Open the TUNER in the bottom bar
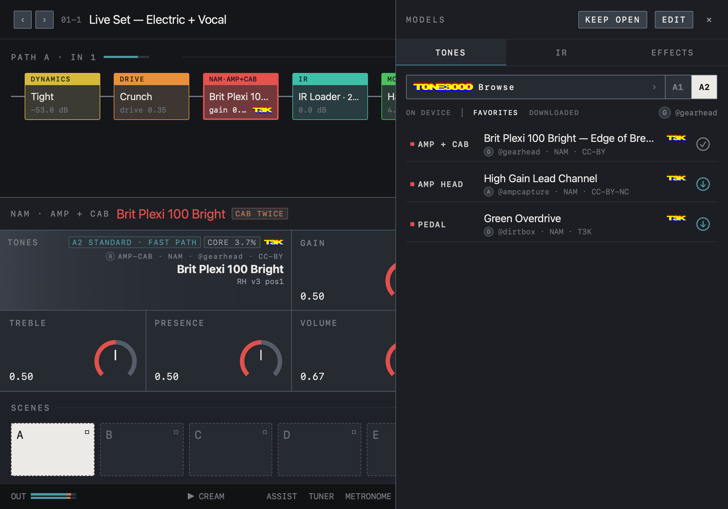 [321, 496]
